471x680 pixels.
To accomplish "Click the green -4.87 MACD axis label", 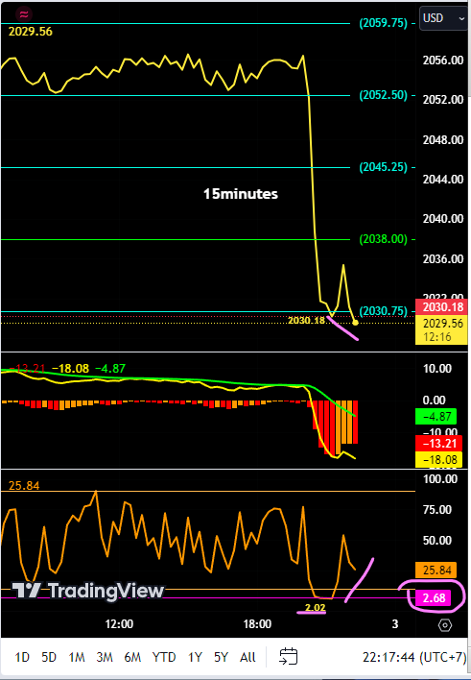I will (436, 416).
